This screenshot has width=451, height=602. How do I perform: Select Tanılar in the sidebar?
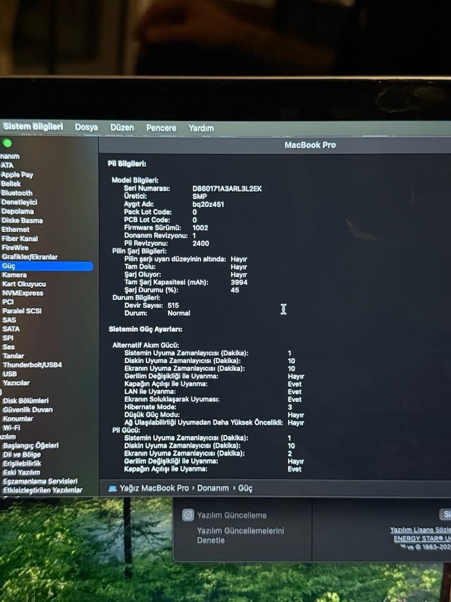click(x=14, y=356)
